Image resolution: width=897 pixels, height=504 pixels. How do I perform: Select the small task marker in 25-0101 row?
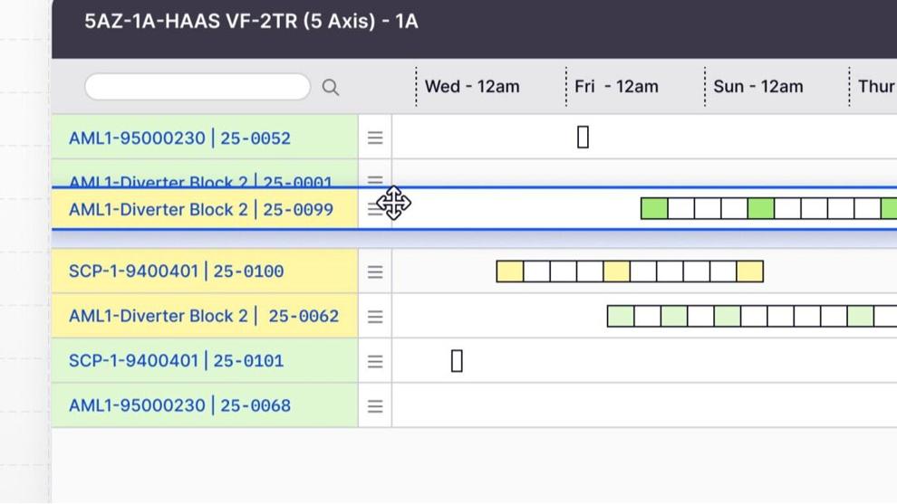pyautogui.click(x=457, y=361)
